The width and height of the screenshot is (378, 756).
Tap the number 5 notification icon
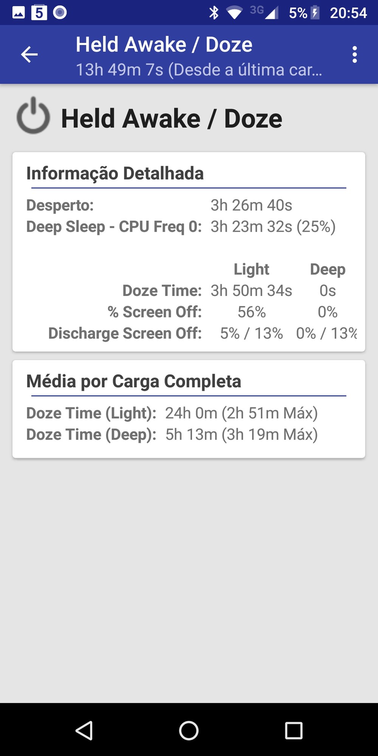(x=39, y=13)
